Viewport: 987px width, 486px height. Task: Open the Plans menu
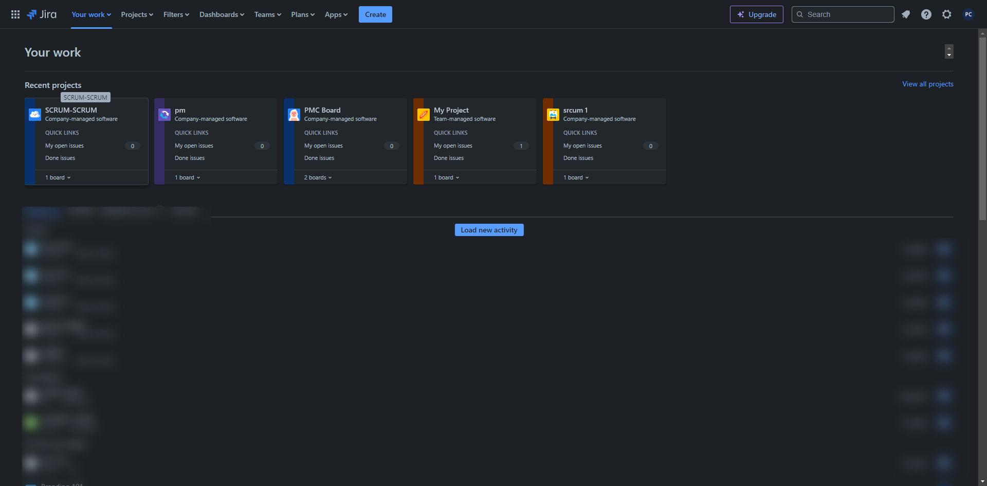pos(303,14)
